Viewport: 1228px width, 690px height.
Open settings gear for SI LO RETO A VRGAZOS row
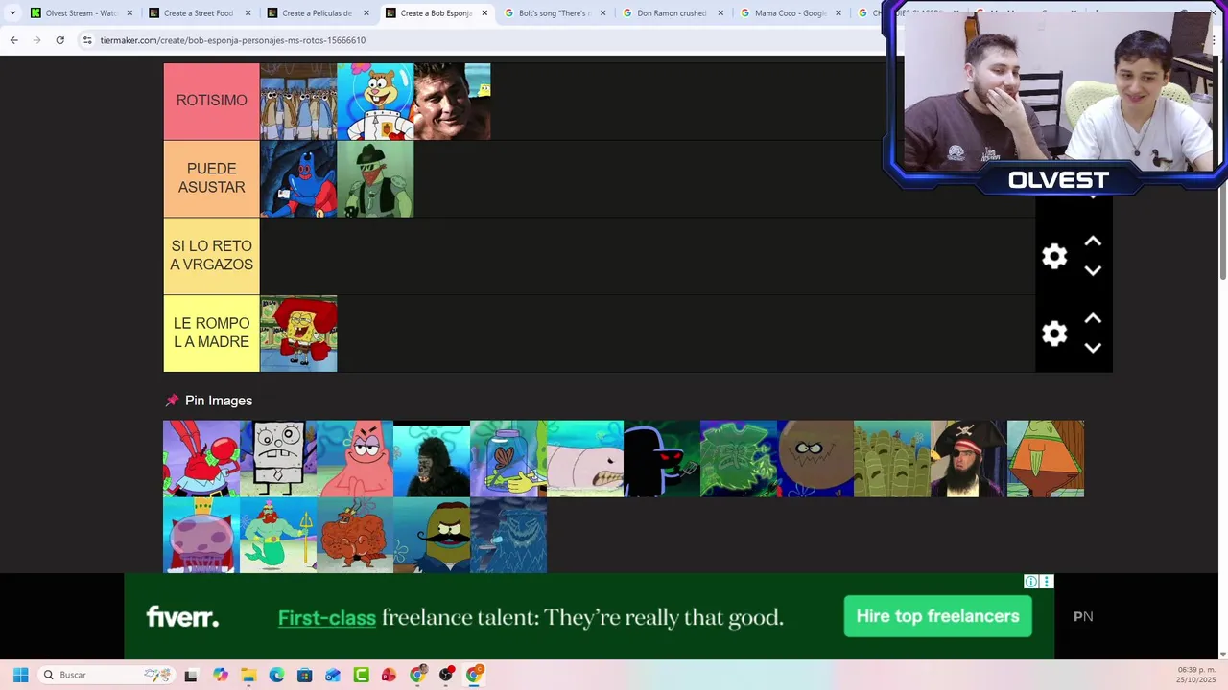(x=1054, y=256)
